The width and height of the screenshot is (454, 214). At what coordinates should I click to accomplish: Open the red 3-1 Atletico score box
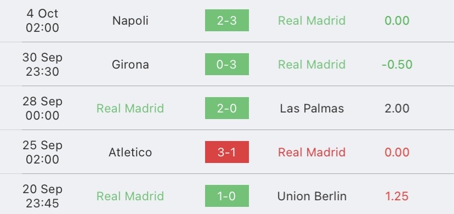pyautogui.click(x=226, y=152)
